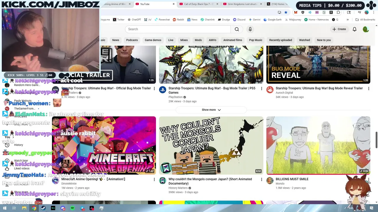The image size is (378, 212).
Task: Open the Windows Start menu
Action: tap(4, 208)
